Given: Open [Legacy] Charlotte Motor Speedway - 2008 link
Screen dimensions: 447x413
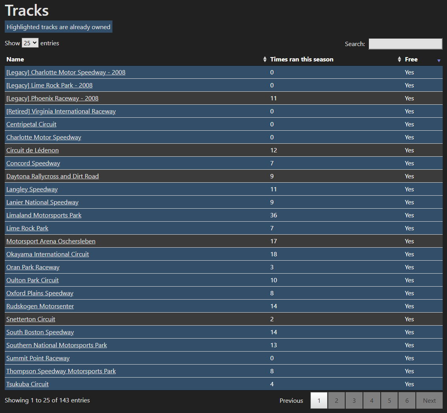Looking at the screenshot, I should [66, 72].
